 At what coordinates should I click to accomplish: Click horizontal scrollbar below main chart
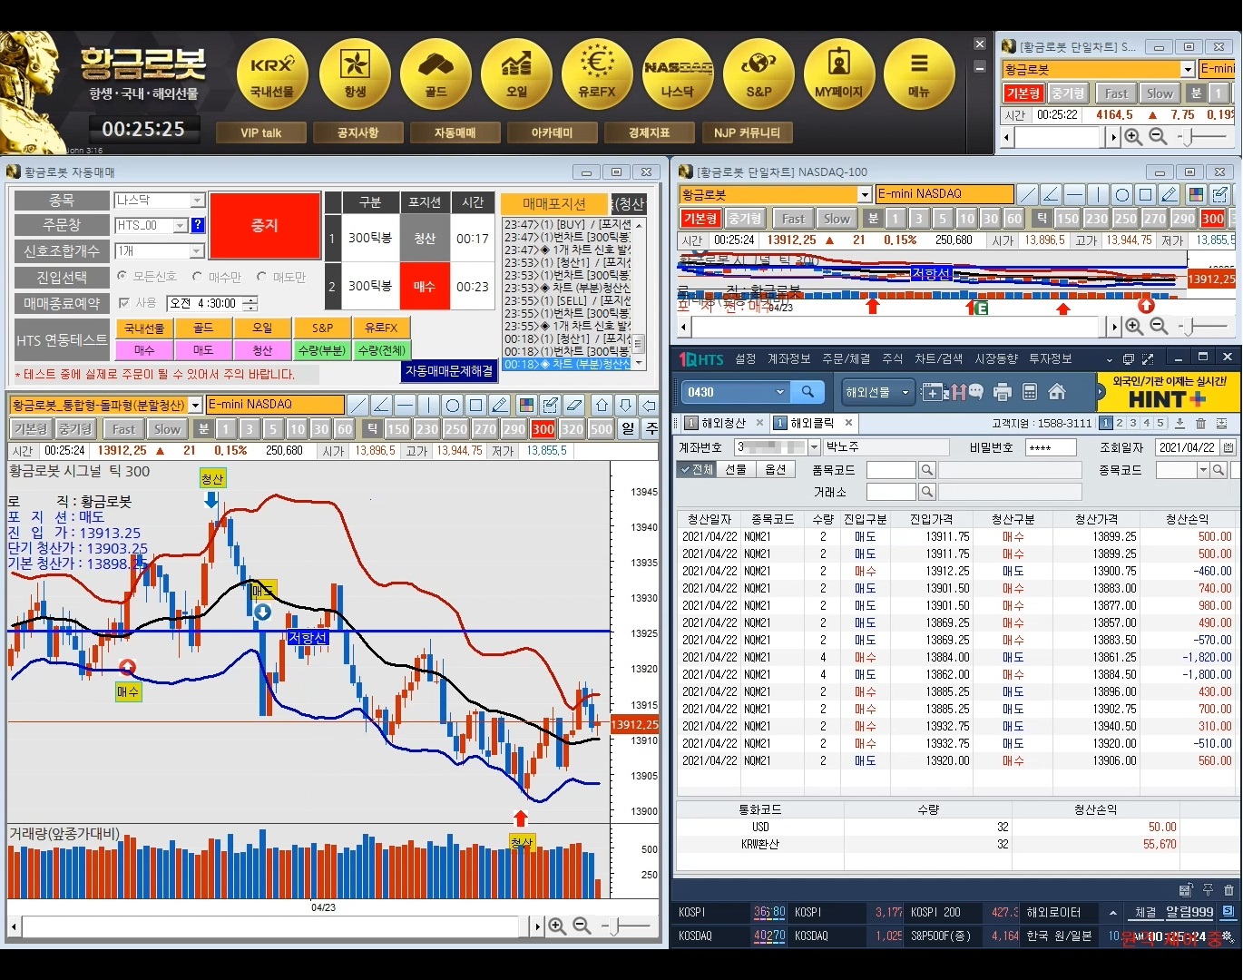coord(275,926)
